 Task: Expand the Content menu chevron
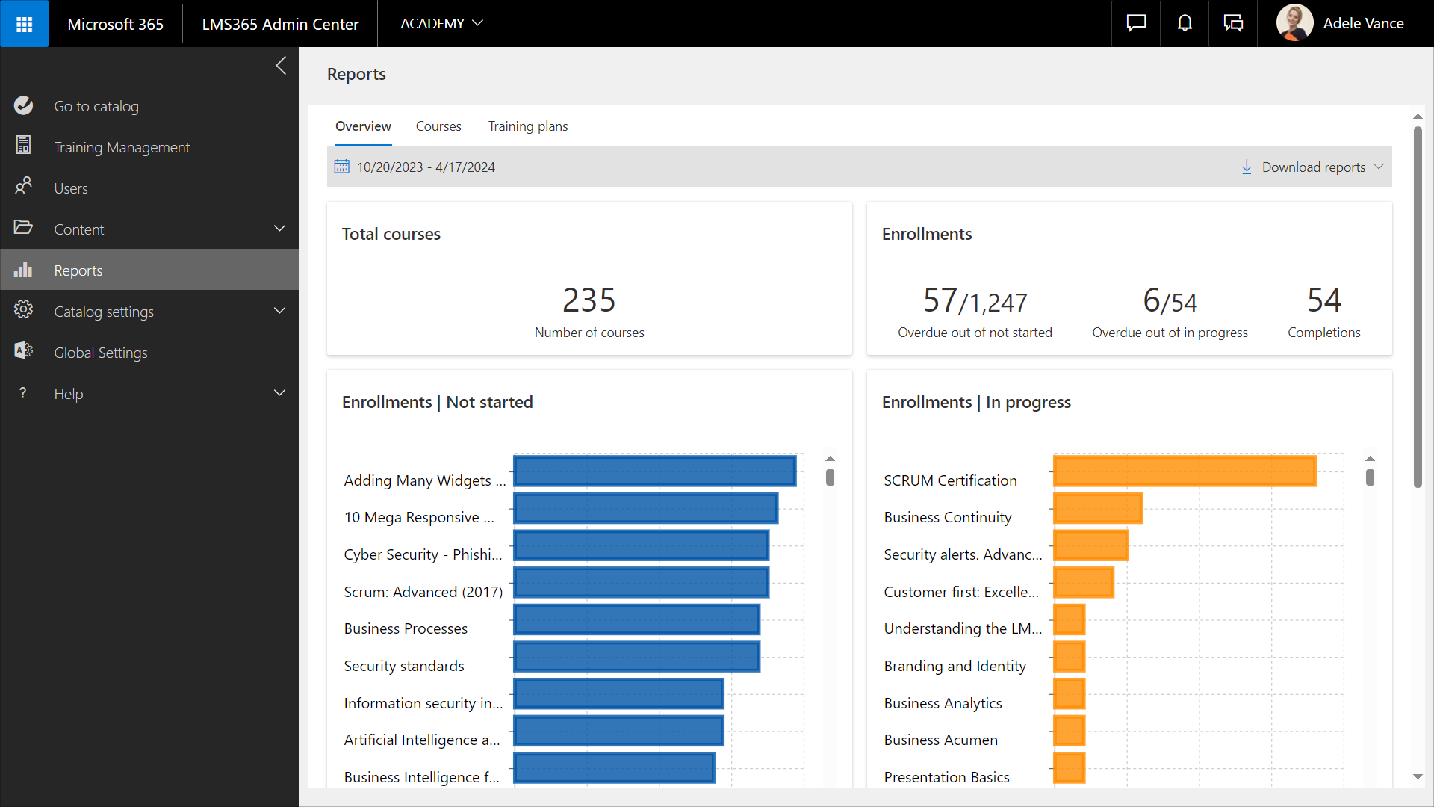279,229
